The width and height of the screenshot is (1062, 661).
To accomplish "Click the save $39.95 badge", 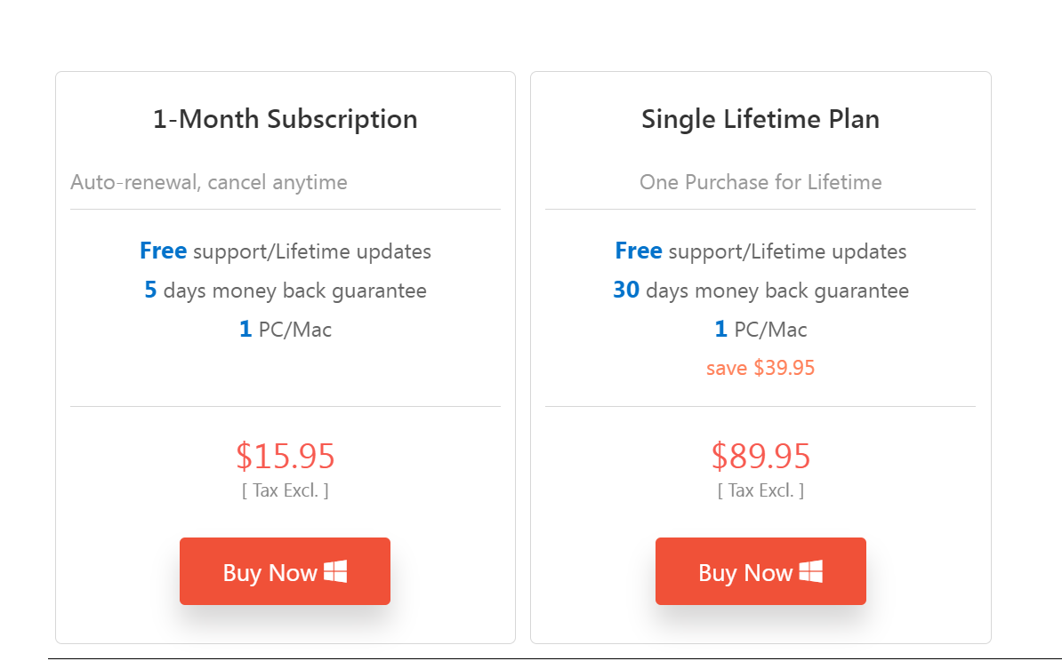I will (760, 367).
